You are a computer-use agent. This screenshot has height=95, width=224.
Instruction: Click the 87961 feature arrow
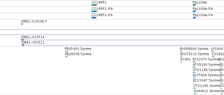pyautogui.click(x=181, y=62)
